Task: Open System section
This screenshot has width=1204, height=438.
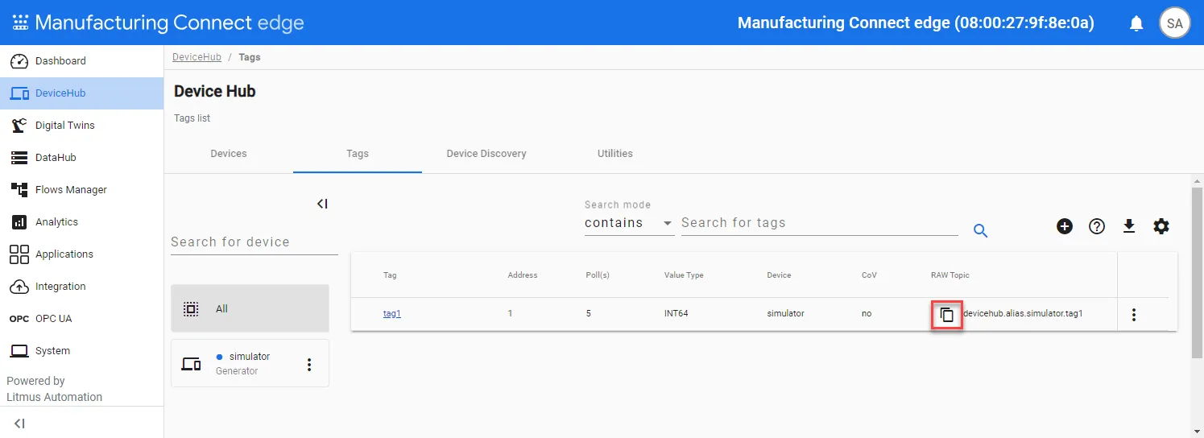Action: pos(81,351)
